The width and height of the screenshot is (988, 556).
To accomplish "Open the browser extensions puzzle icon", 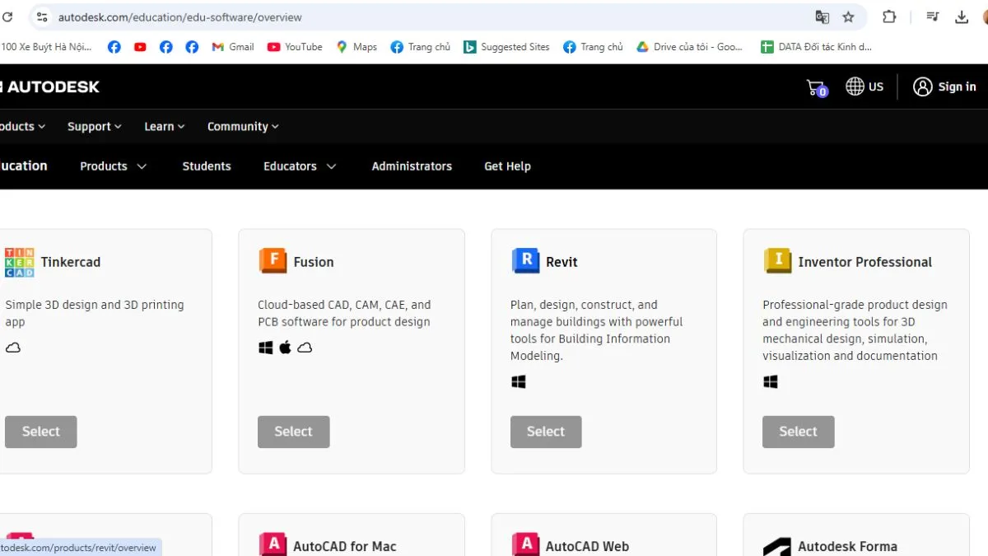I will (889, 17).
